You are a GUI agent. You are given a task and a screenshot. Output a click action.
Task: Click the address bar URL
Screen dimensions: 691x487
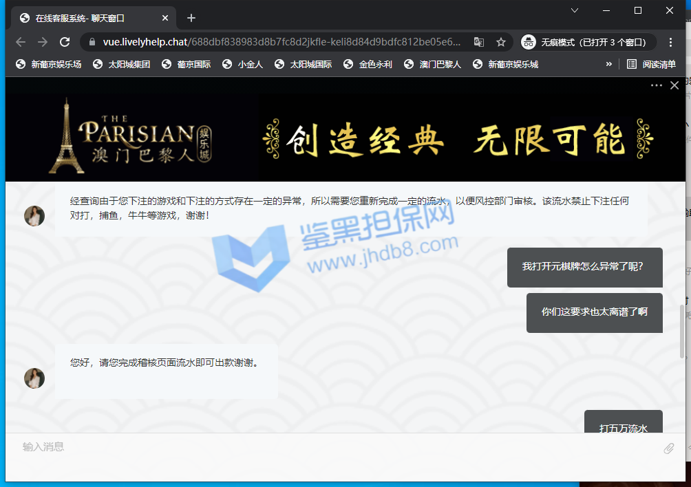(x=282, y=42)
